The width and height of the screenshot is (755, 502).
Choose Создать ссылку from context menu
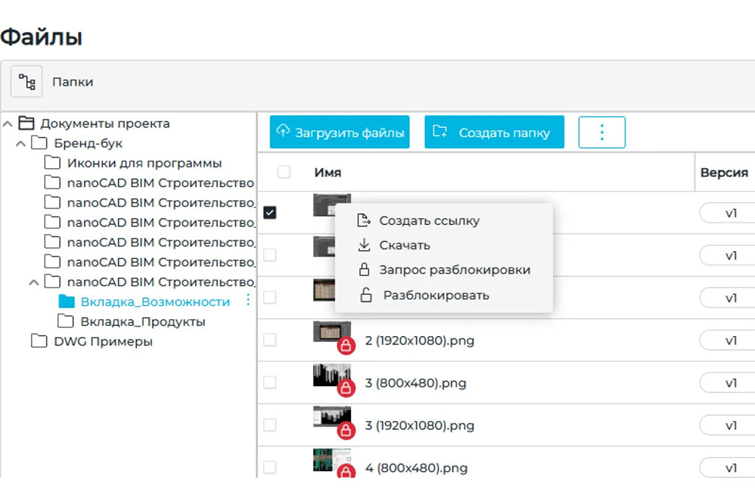[428, 220]
